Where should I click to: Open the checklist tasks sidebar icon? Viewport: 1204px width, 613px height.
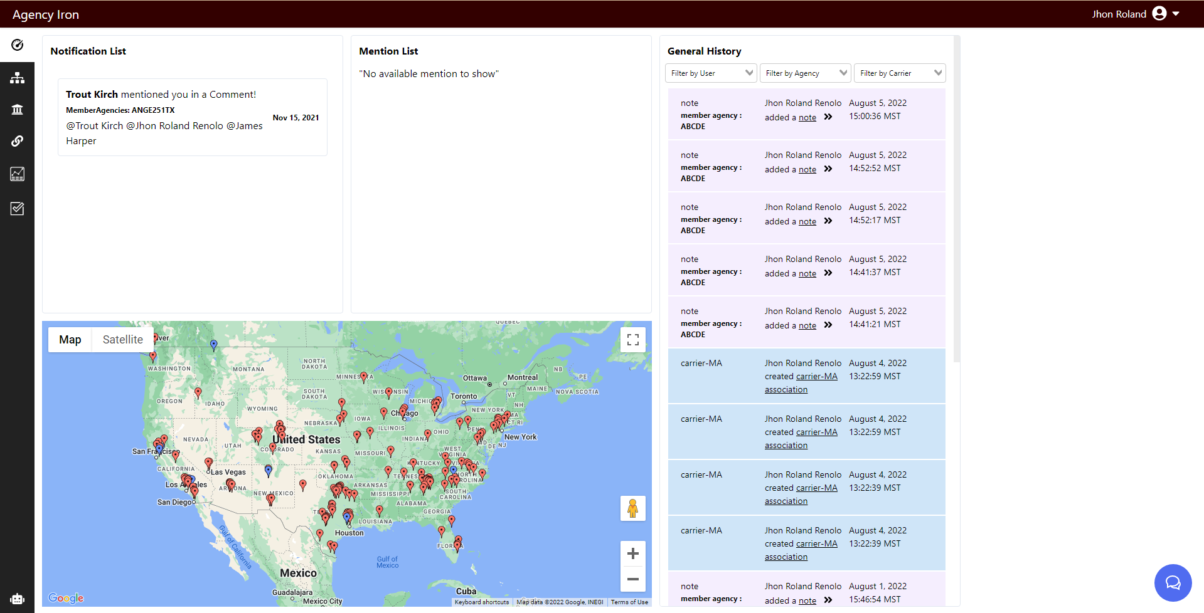[x=17, y=209]
